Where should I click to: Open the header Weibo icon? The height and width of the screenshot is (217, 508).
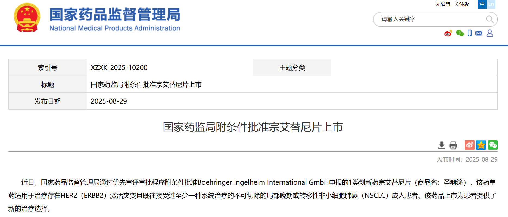[448, 33]
